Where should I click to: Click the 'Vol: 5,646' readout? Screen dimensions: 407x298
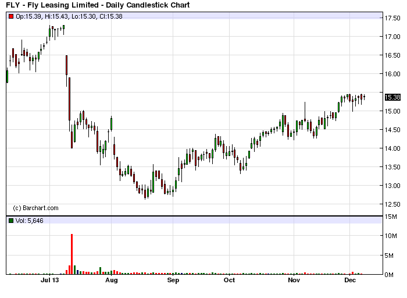click(x=29, y=221)
